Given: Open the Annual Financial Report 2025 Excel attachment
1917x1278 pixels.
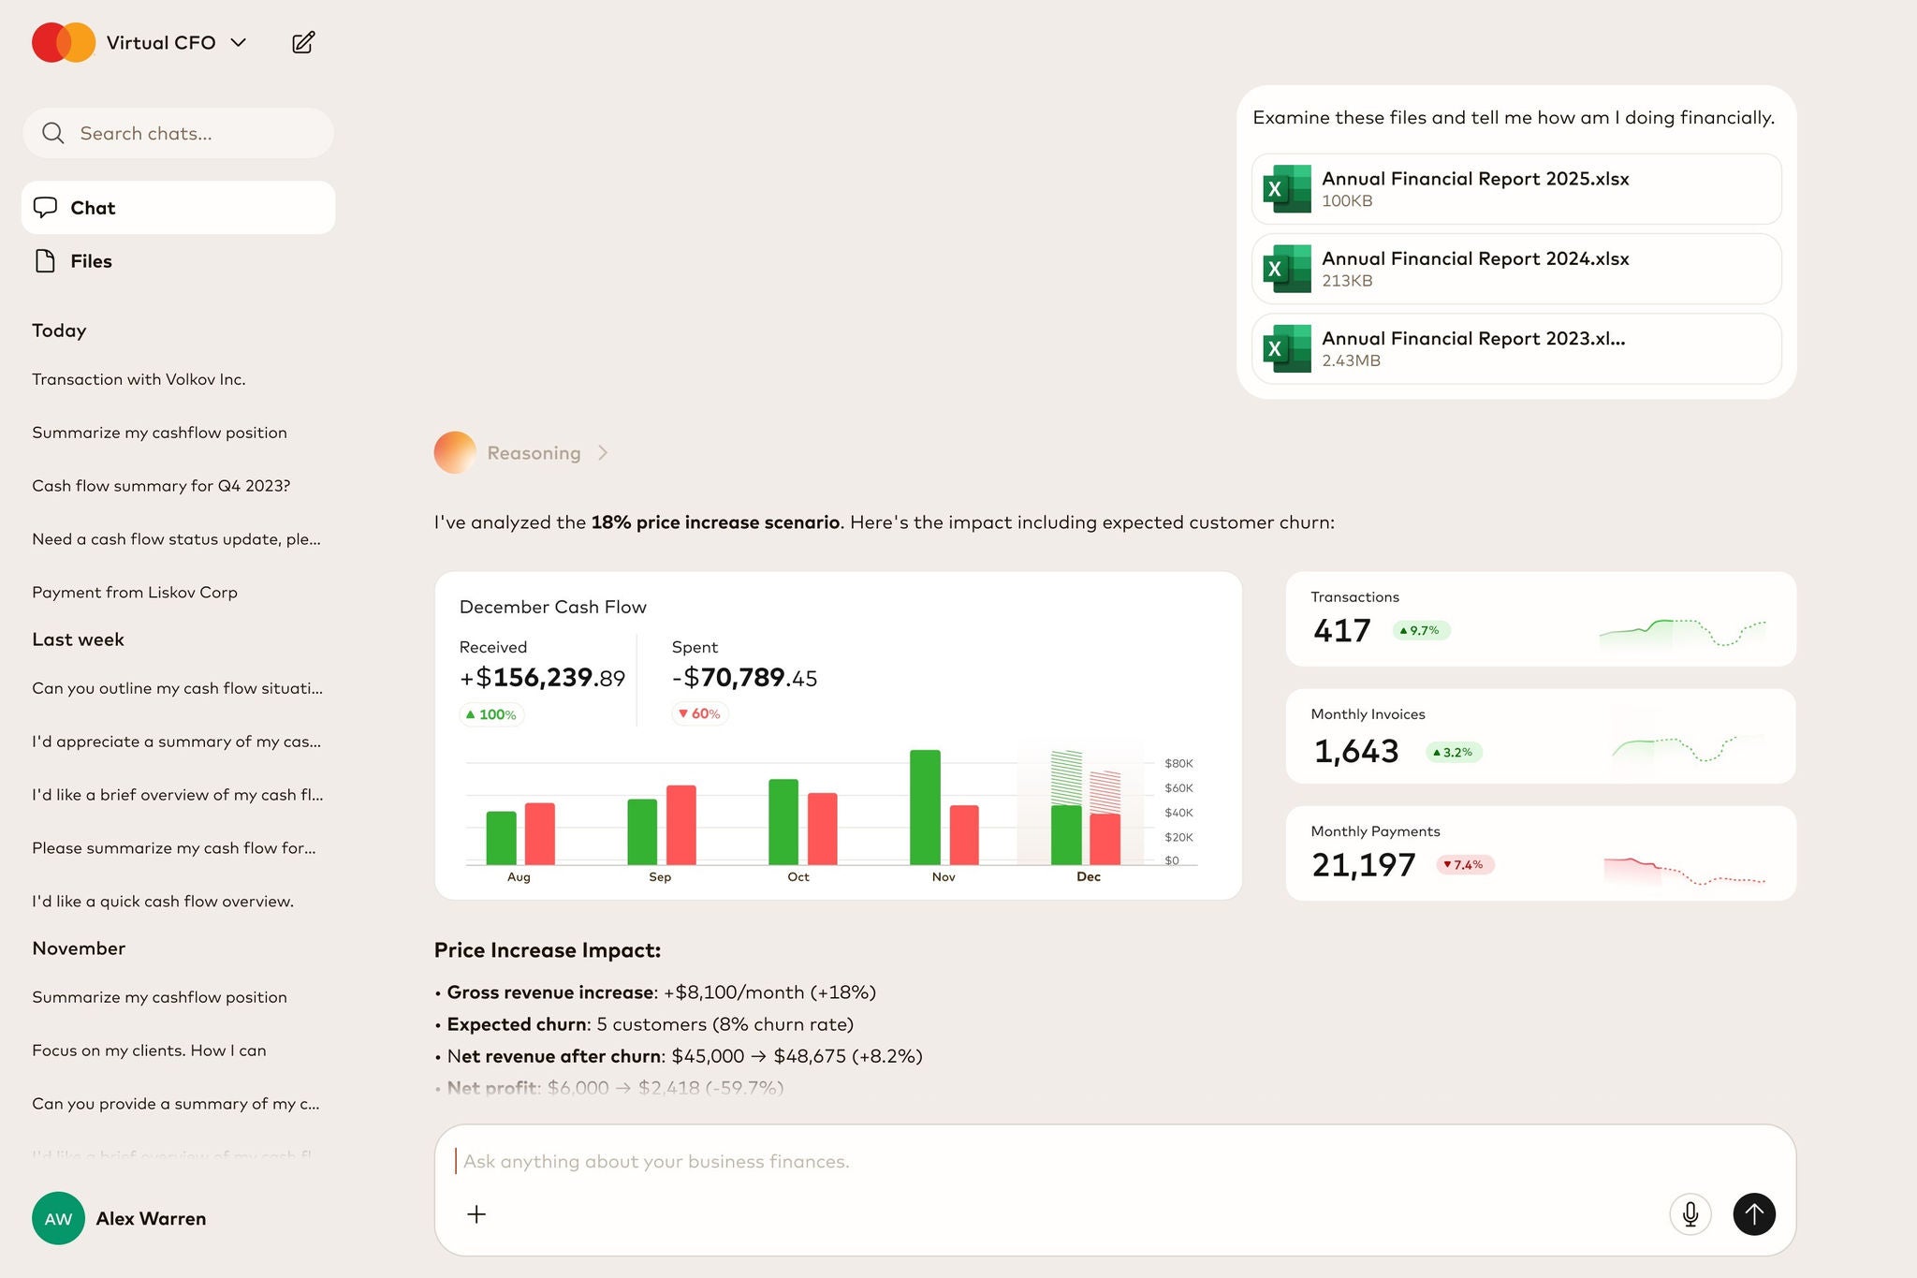Looking at the screenshot, I should [1515, 188].
